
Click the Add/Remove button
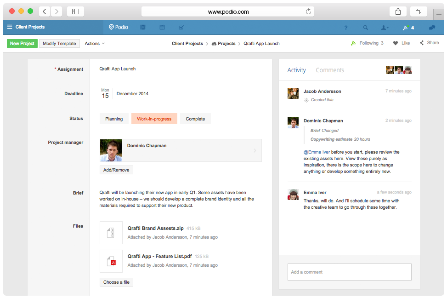click(116, 170)
